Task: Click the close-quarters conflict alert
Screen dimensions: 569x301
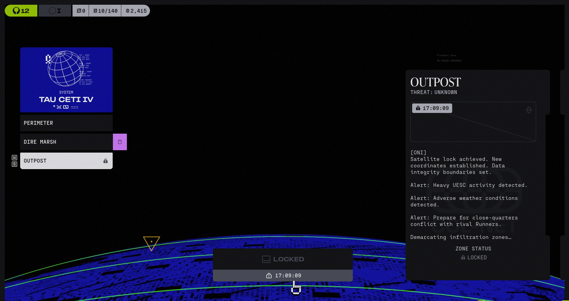Action: click(x=464, y=221)
